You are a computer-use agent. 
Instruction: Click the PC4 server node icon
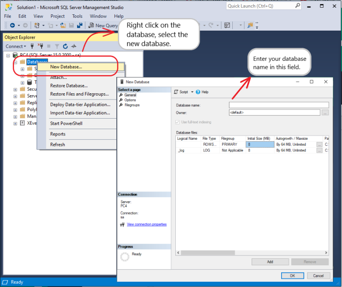[15, 55]
